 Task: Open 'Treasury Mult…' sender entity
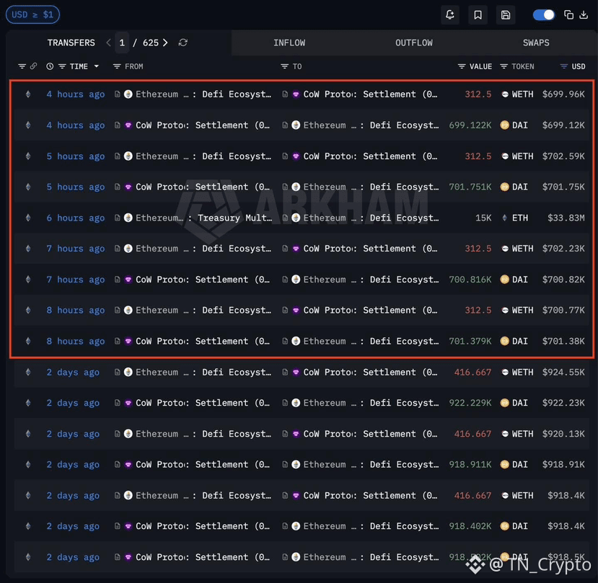point(235,218)
